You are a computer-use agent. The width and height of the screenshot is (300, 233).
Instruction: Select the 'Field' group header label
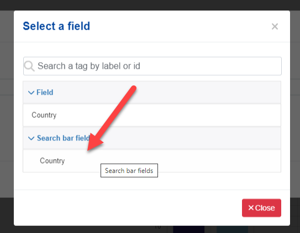pyautogui.click(x=45, y=93)
